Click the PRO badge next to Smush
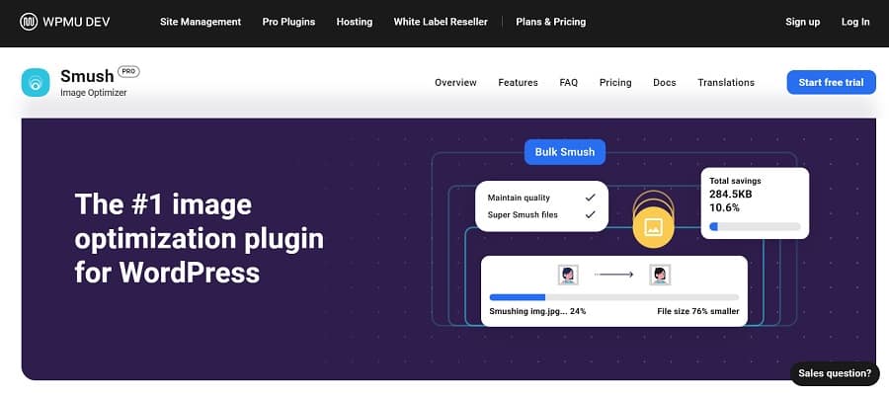 point(129,71)
